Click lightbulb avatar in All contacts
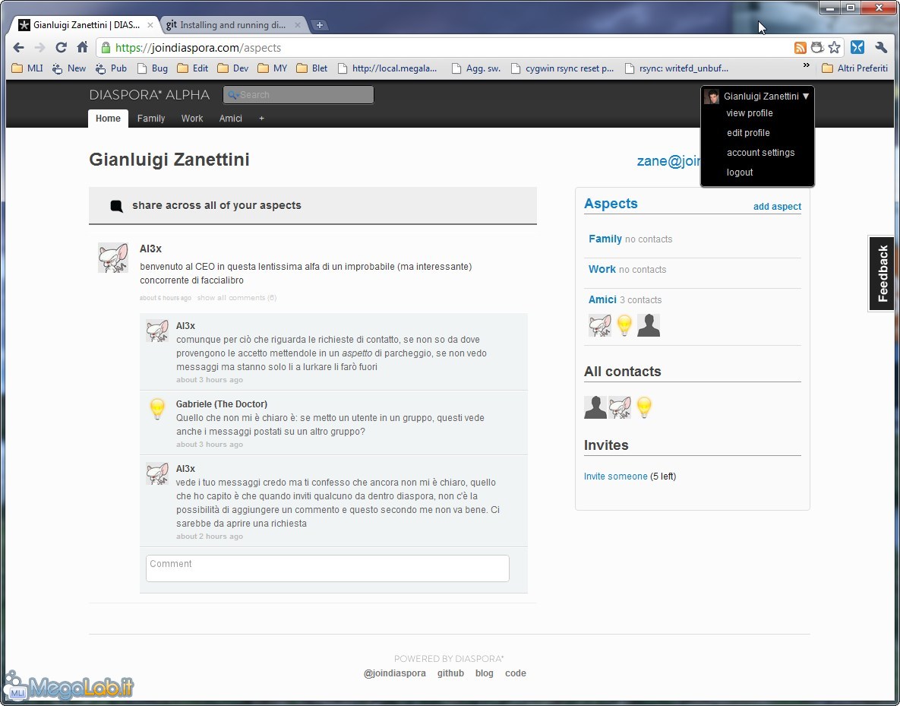Viewport: 900px width, 706px height. tap(644, 407)
